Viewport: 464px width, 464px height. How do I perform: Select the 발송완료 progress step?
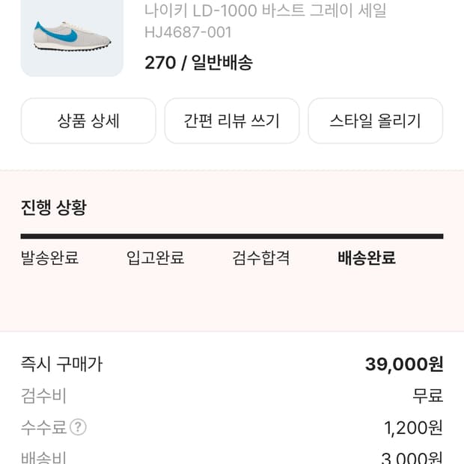[x=49, y=258]
